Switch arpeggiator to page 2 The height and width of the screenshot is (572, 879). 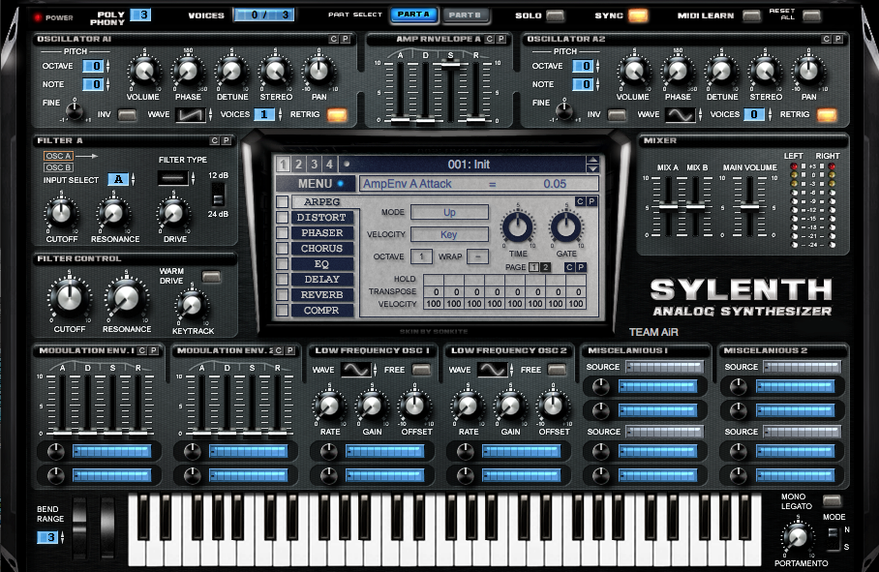(x=545, y=267)
